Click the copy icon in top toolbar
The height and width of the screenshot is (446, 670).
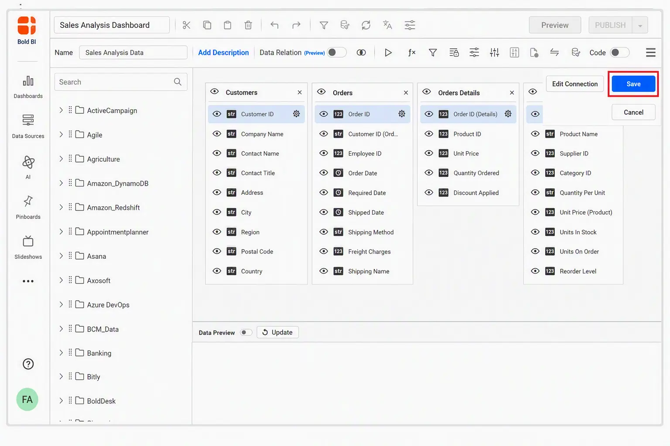(207, 25)
